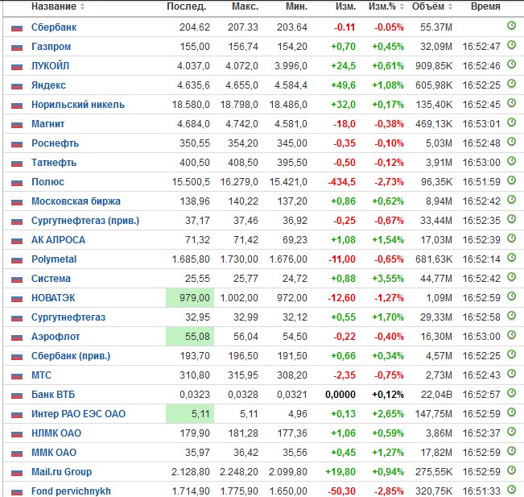Open the Полюс stock link
524x497 pixels.
[47, 182]
